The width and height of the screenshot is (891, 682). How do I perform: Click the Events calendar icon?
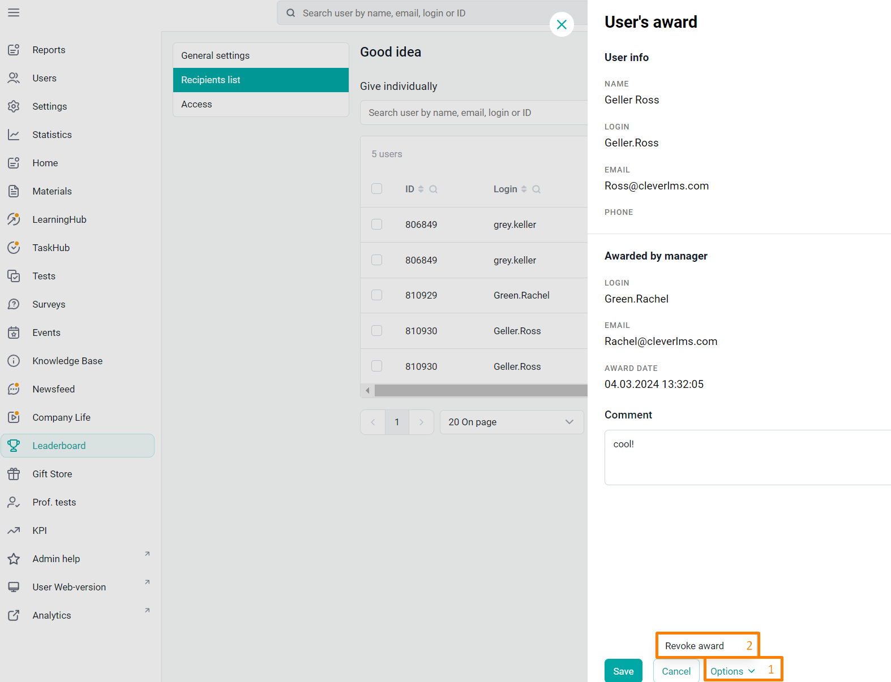click(14, 333)
